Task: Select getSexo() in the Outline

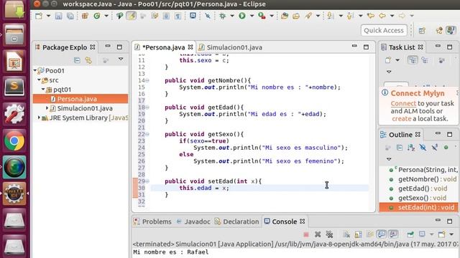Action: point(418,198)
